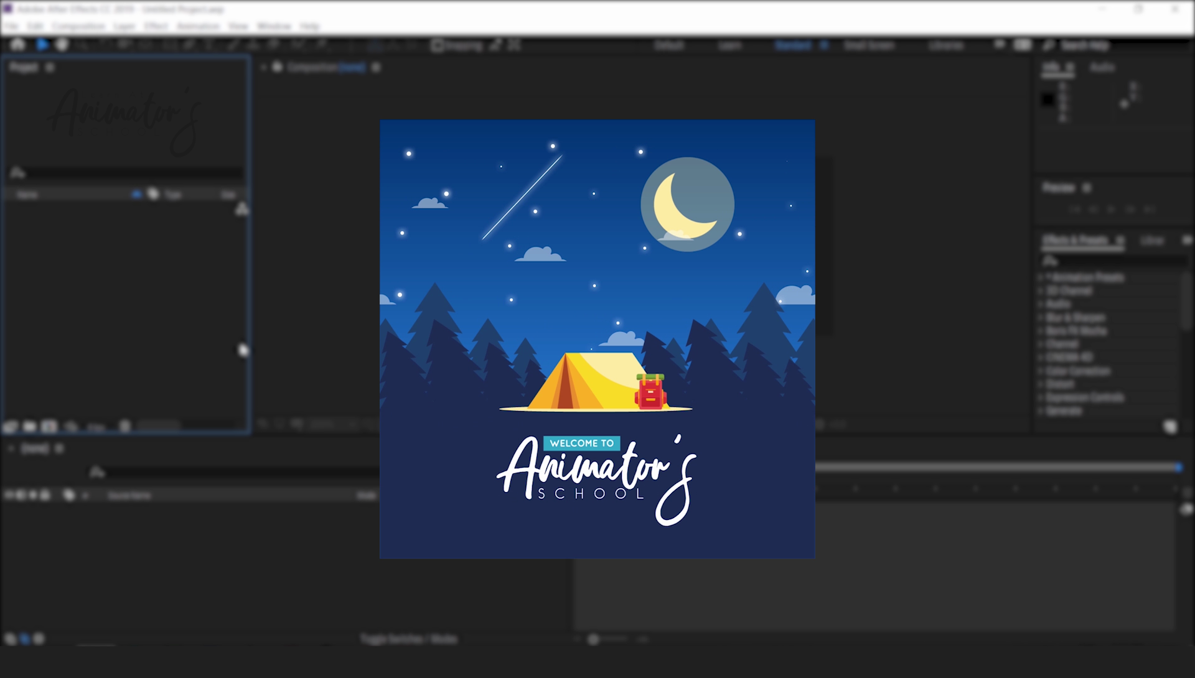Open the Create New Composition icon
Image resolution: width=1195 pixels, height=678 pixels.
(x=49, y=426)
